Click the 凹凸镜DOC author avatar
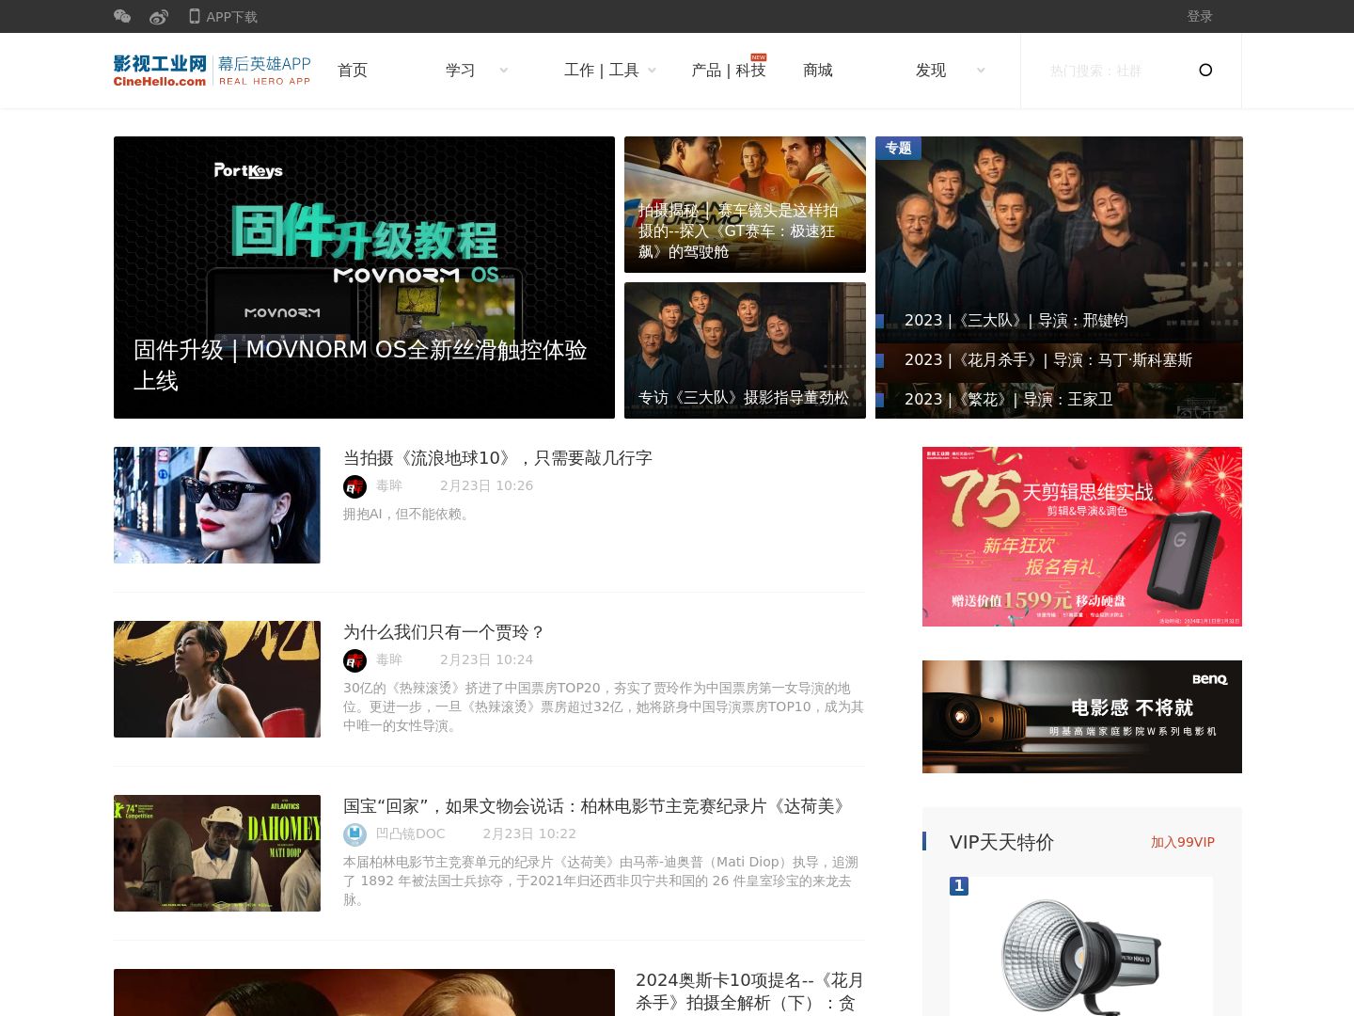This screenshot has height=1016, width=1354. tap(354, 834)
